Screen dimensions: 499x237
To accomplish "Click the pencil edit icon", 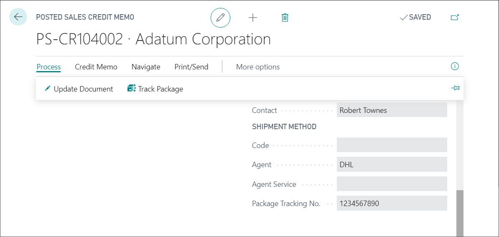I will pos(220,18).
